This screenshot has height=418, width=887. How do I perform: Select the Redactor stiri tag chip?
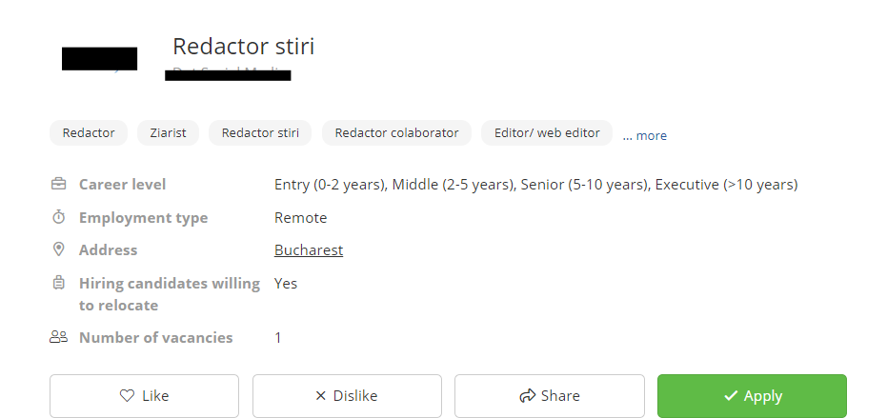pyautogui.click(x=260, y=133)
